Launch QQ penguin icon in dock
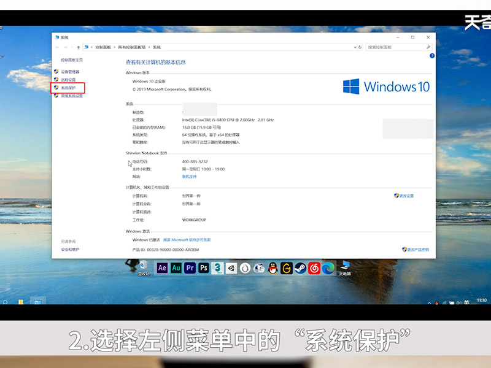This screenshot has height=368, width=491. (x=273, y=268)
